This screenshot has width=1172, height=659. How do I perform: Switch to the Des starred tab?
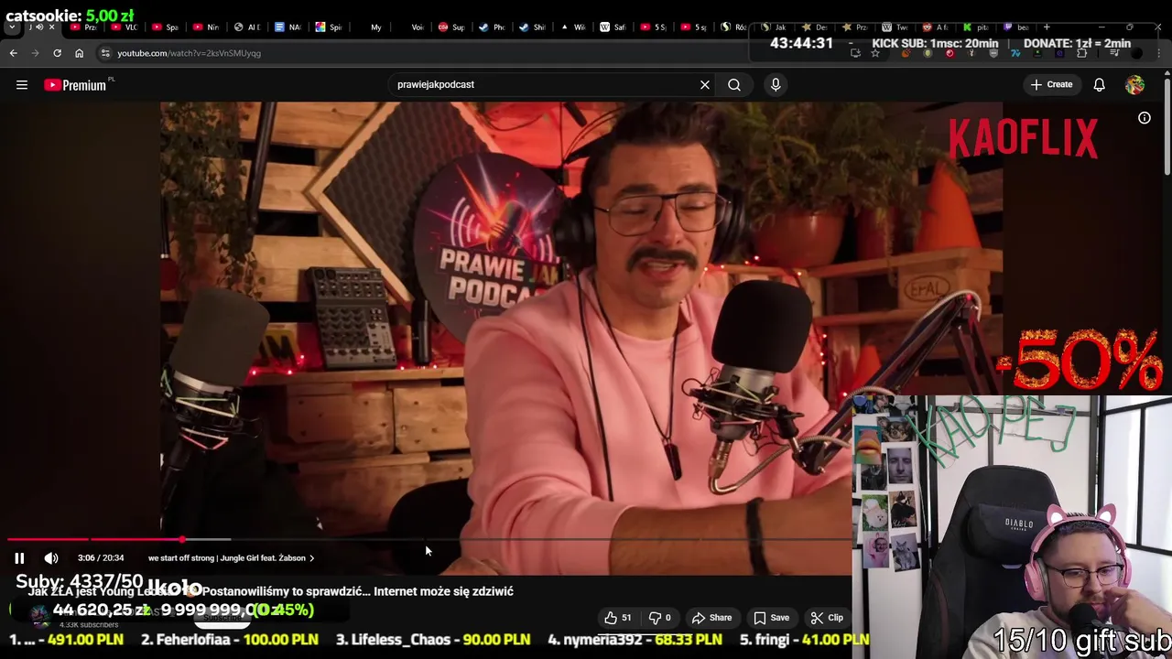[815, 27]
